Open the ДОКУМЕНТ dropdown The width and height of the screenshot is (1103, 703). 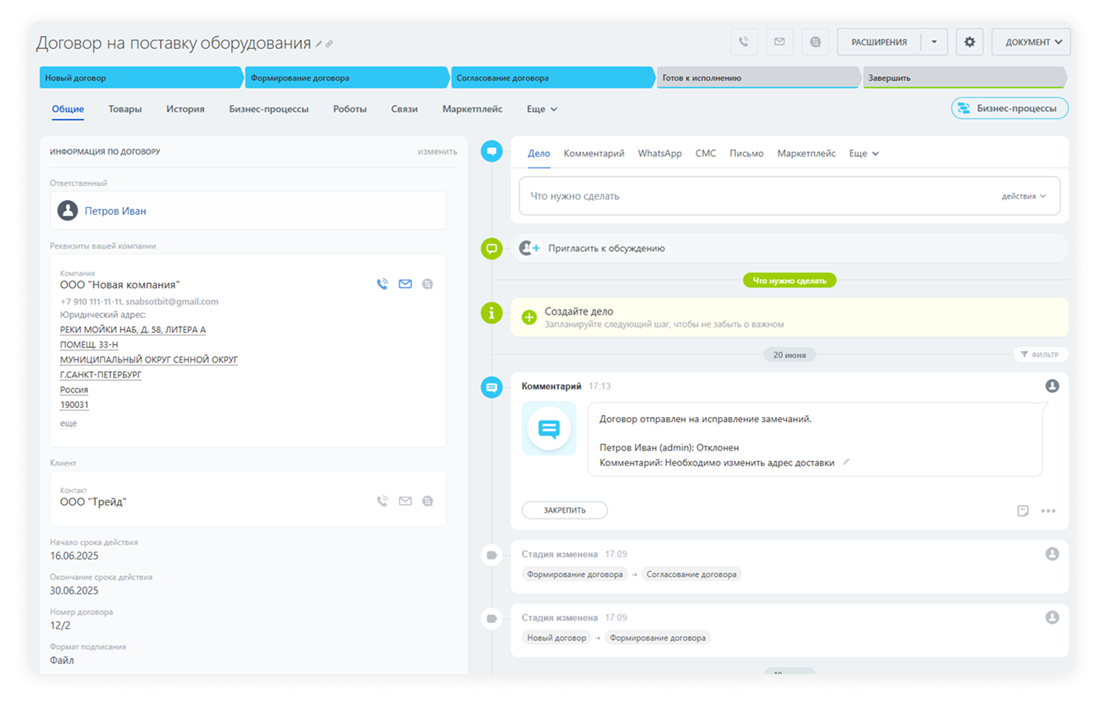click(x=1031, y=42)
